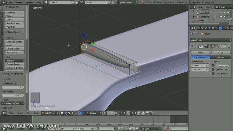Toggle Lamp.003 renderability camera icon
Screen dimensions: 233x131
coord(228,17)
